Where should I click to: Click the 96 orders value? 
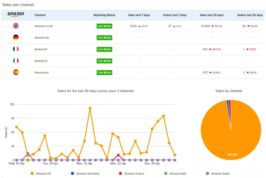tap(244, 26)
